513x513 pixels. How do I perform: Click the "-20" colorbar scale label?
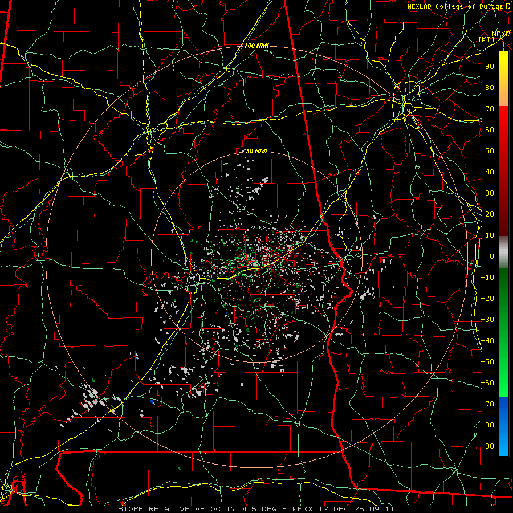(x=487, y=298)
